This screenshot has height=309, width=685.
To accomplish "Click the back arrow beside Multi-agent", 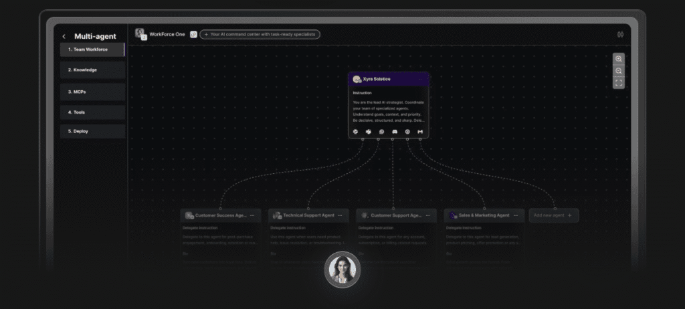I will [64, 37].
